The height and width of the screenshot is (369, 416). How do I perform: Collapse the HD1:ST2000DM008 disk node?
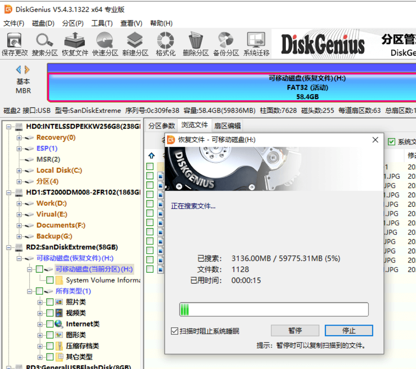9,193
